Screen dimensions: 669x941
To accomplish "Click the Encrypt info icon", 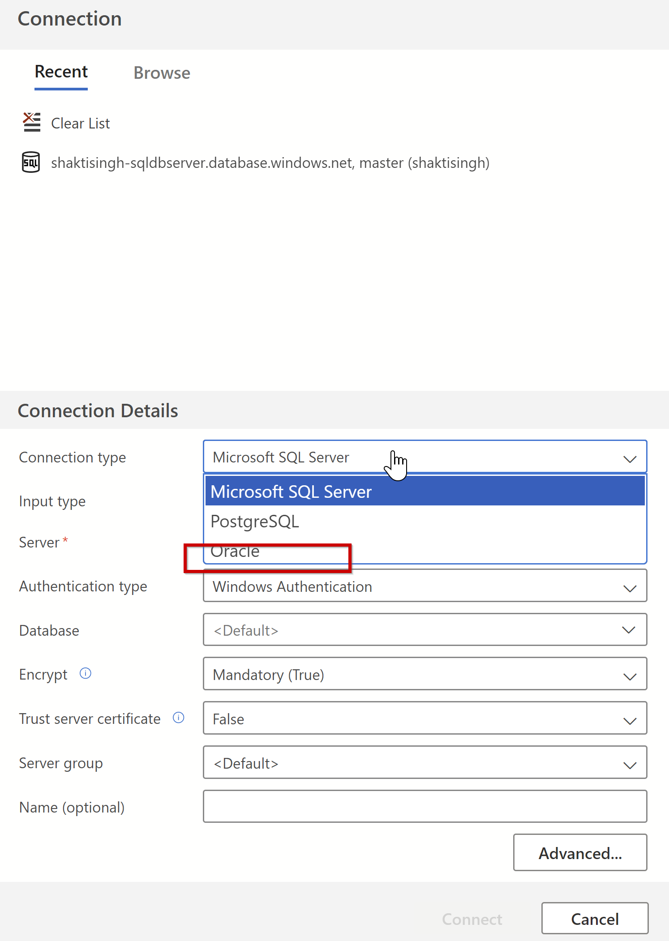I will pos(86,673).
